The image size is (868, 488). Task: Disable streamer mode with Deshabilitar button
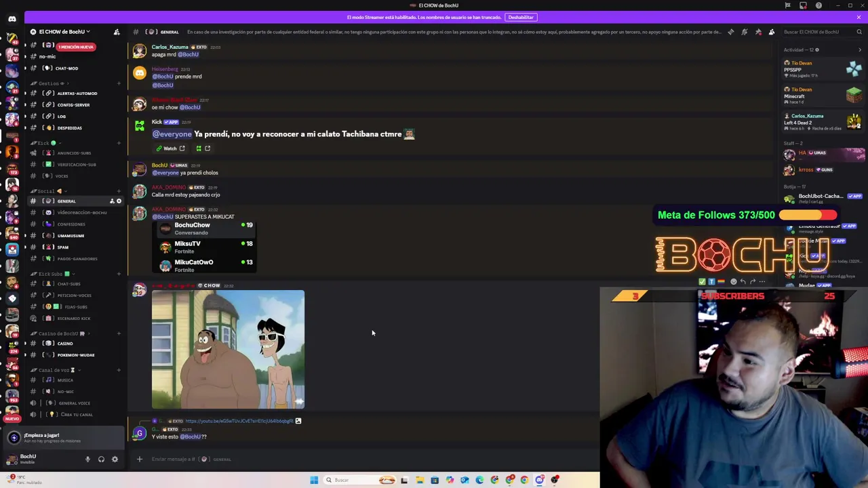pyautogui.click(x=521, y=17)
